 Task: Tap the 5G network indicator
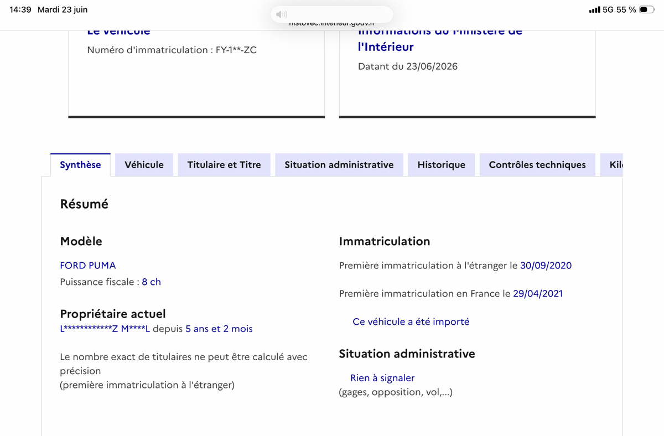click(x=608, y=10)
